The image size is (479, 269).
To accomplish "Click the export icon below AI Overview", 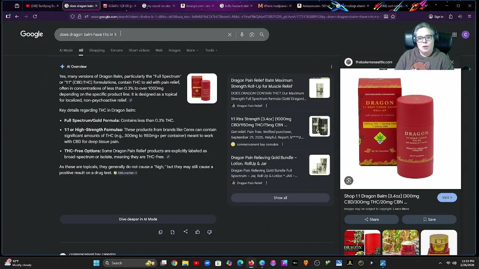I will pyautogui.click(x=173, y=232).
